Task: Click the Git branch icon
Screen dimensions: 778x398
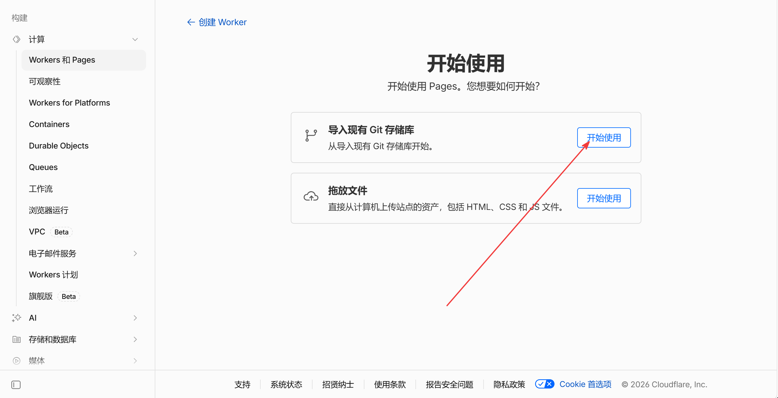Action: pos(311,136)
